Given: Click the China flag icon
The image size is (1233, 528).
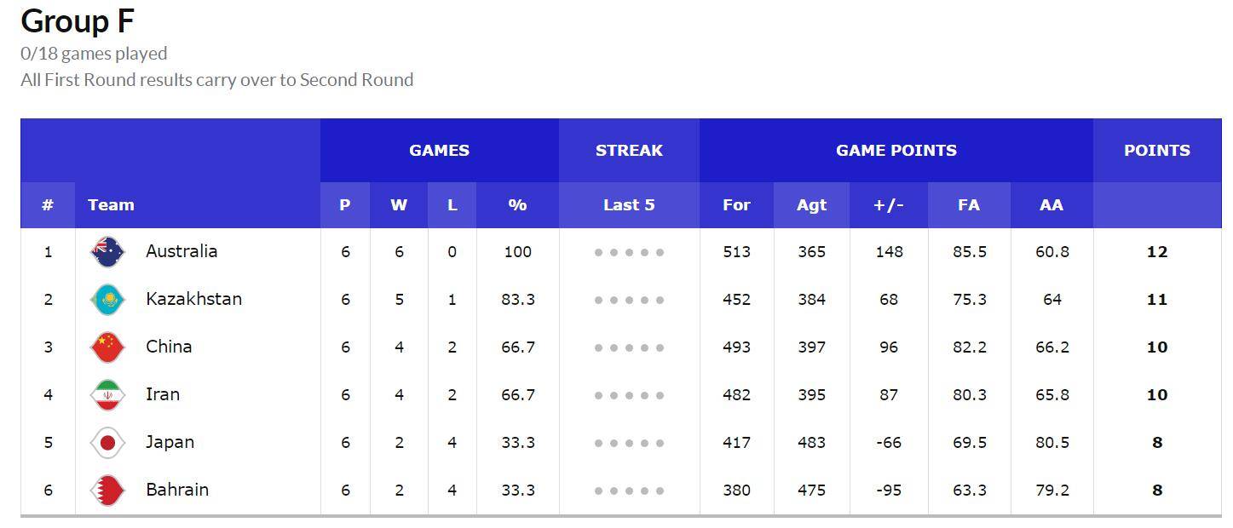Looking at the screenshot, I should 107,347.
